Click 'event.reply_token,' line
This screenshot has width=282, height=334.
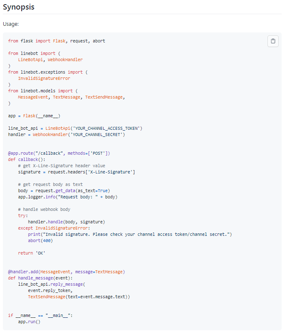[x=50, y=291]
